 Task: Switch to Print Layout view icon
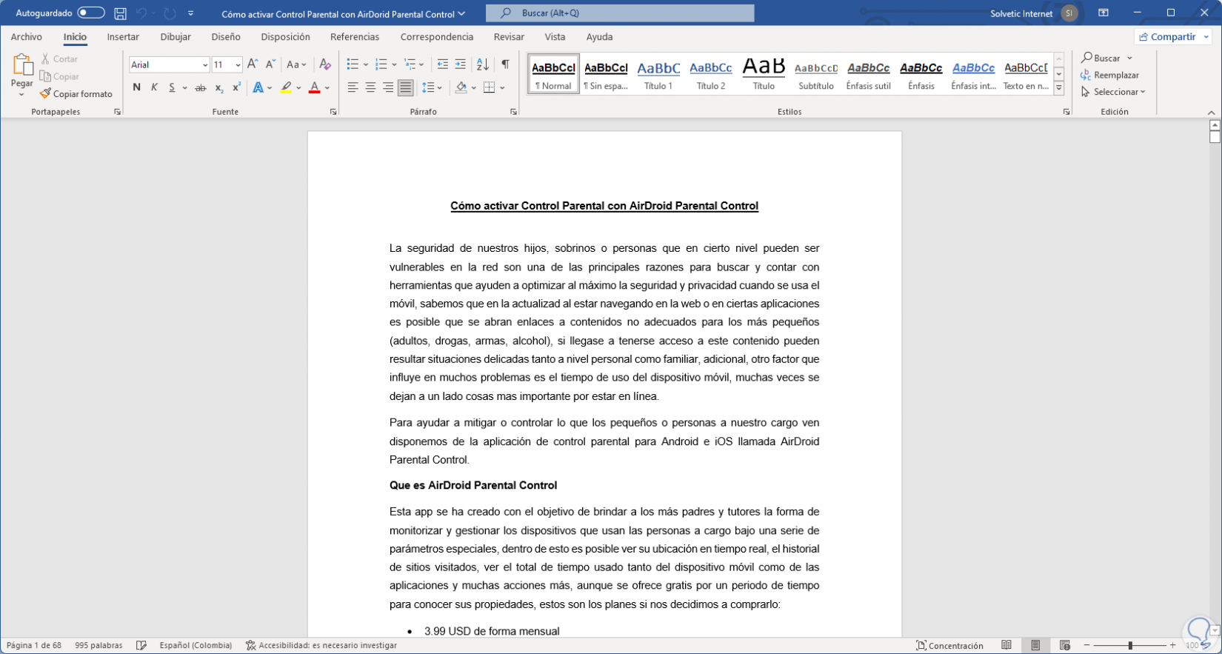click(x=1036, y=645)
